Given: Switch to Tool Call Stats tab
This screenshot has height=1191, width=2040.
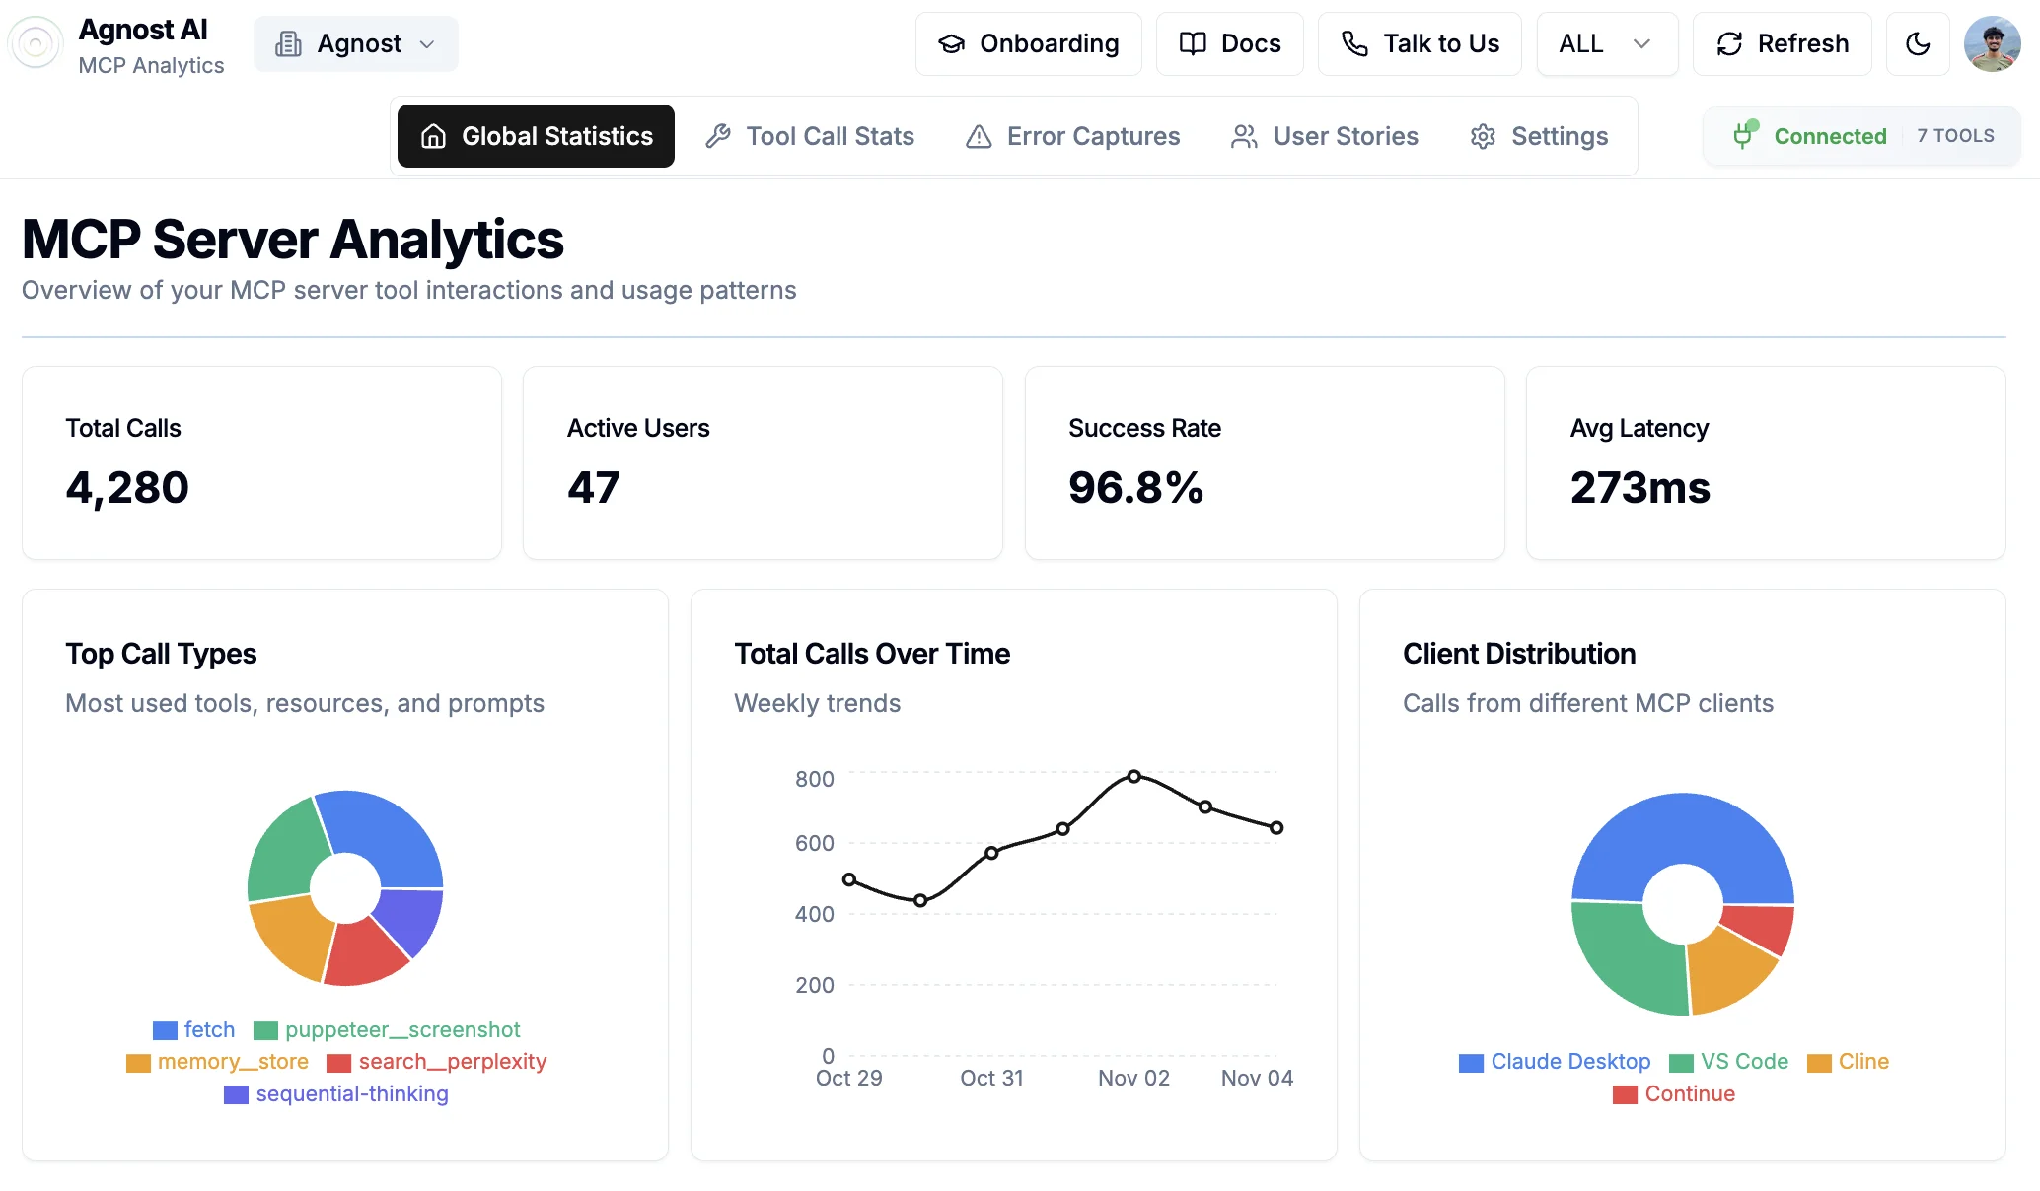Looking at the screenshot, I should (811, 136).
